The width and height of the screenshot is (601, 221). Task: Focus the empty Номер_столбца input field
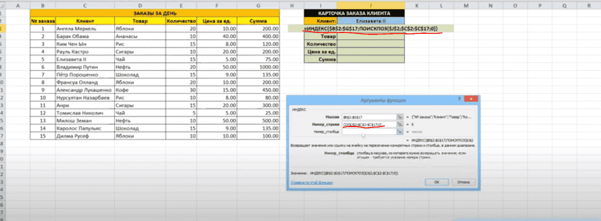click(369, 132)
